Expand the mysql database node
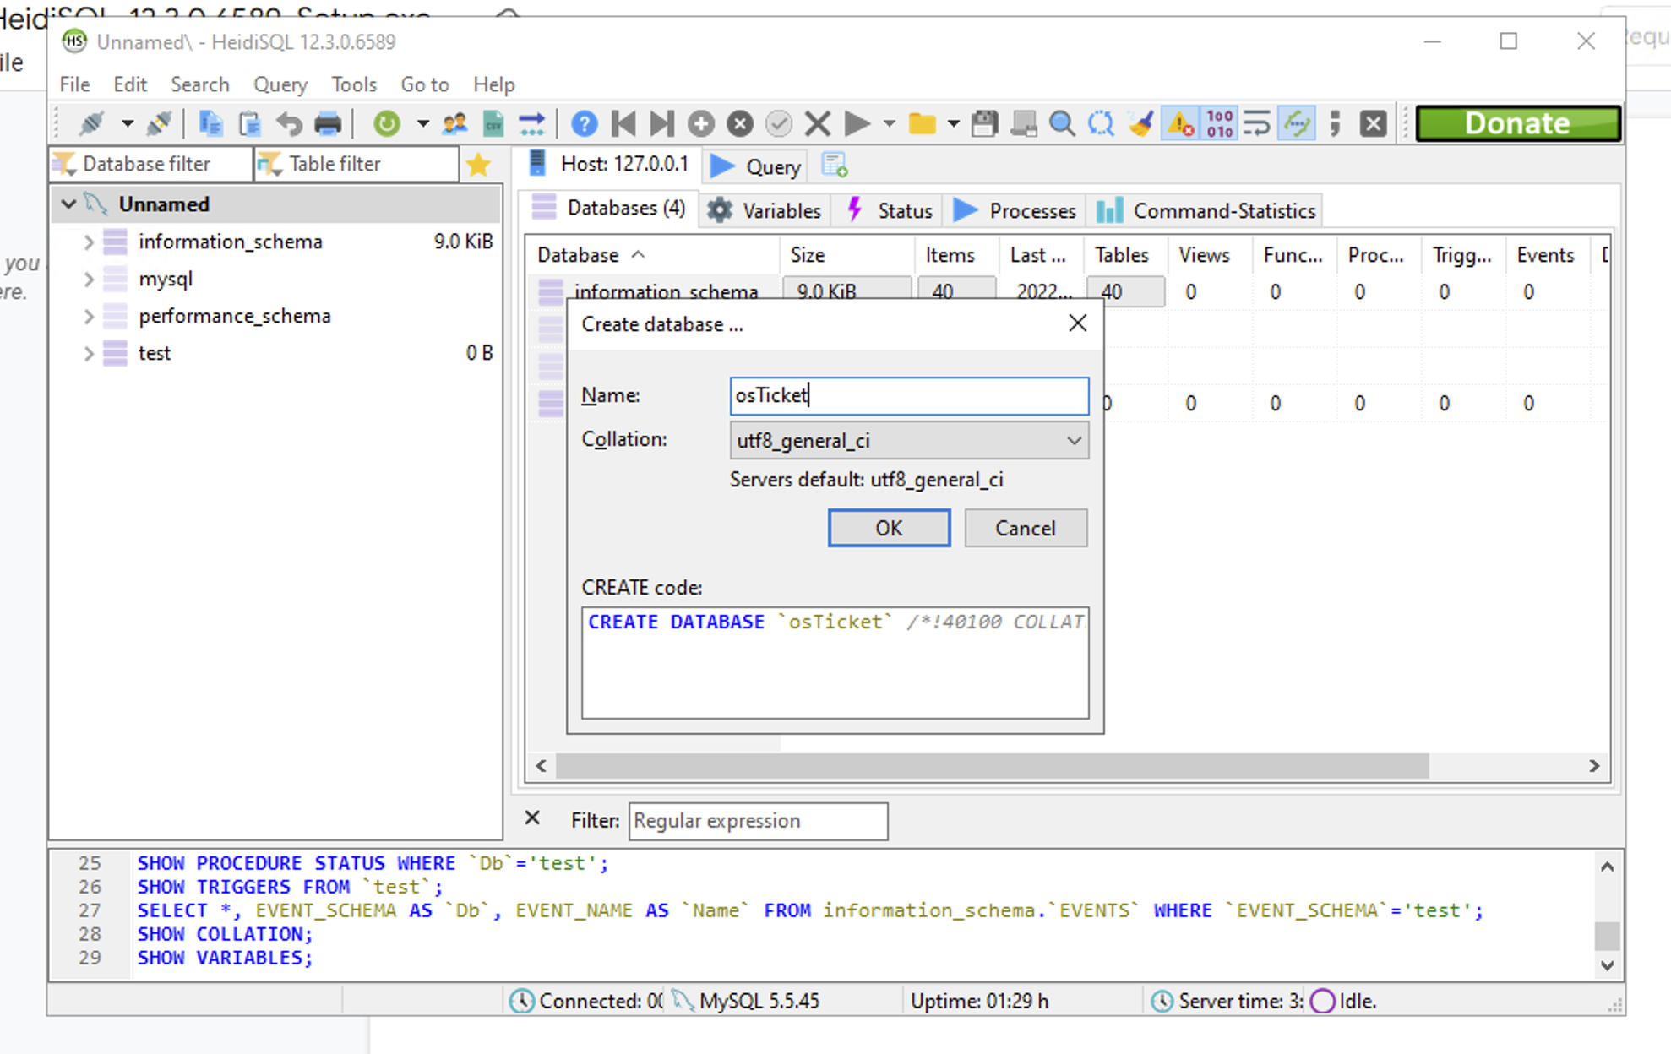This screenshot has width=1671, height=1054. tap(89, 279)
